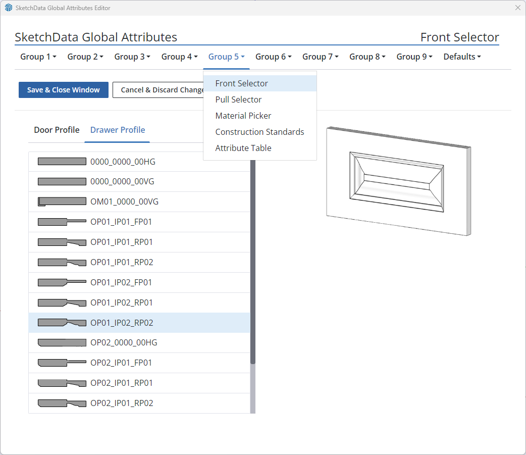Image resolution: width=526 pixels, height=455 pixels.
Task: Deselect the highlighted OP01_IP02_RP02 profile
Action: tap(121, 323)
